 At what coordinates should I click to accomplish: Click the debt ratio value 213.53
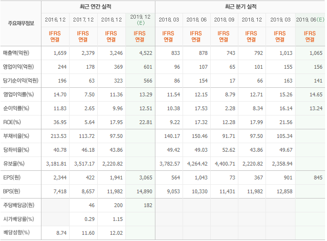pyautogui.click(x=58, y=136)
